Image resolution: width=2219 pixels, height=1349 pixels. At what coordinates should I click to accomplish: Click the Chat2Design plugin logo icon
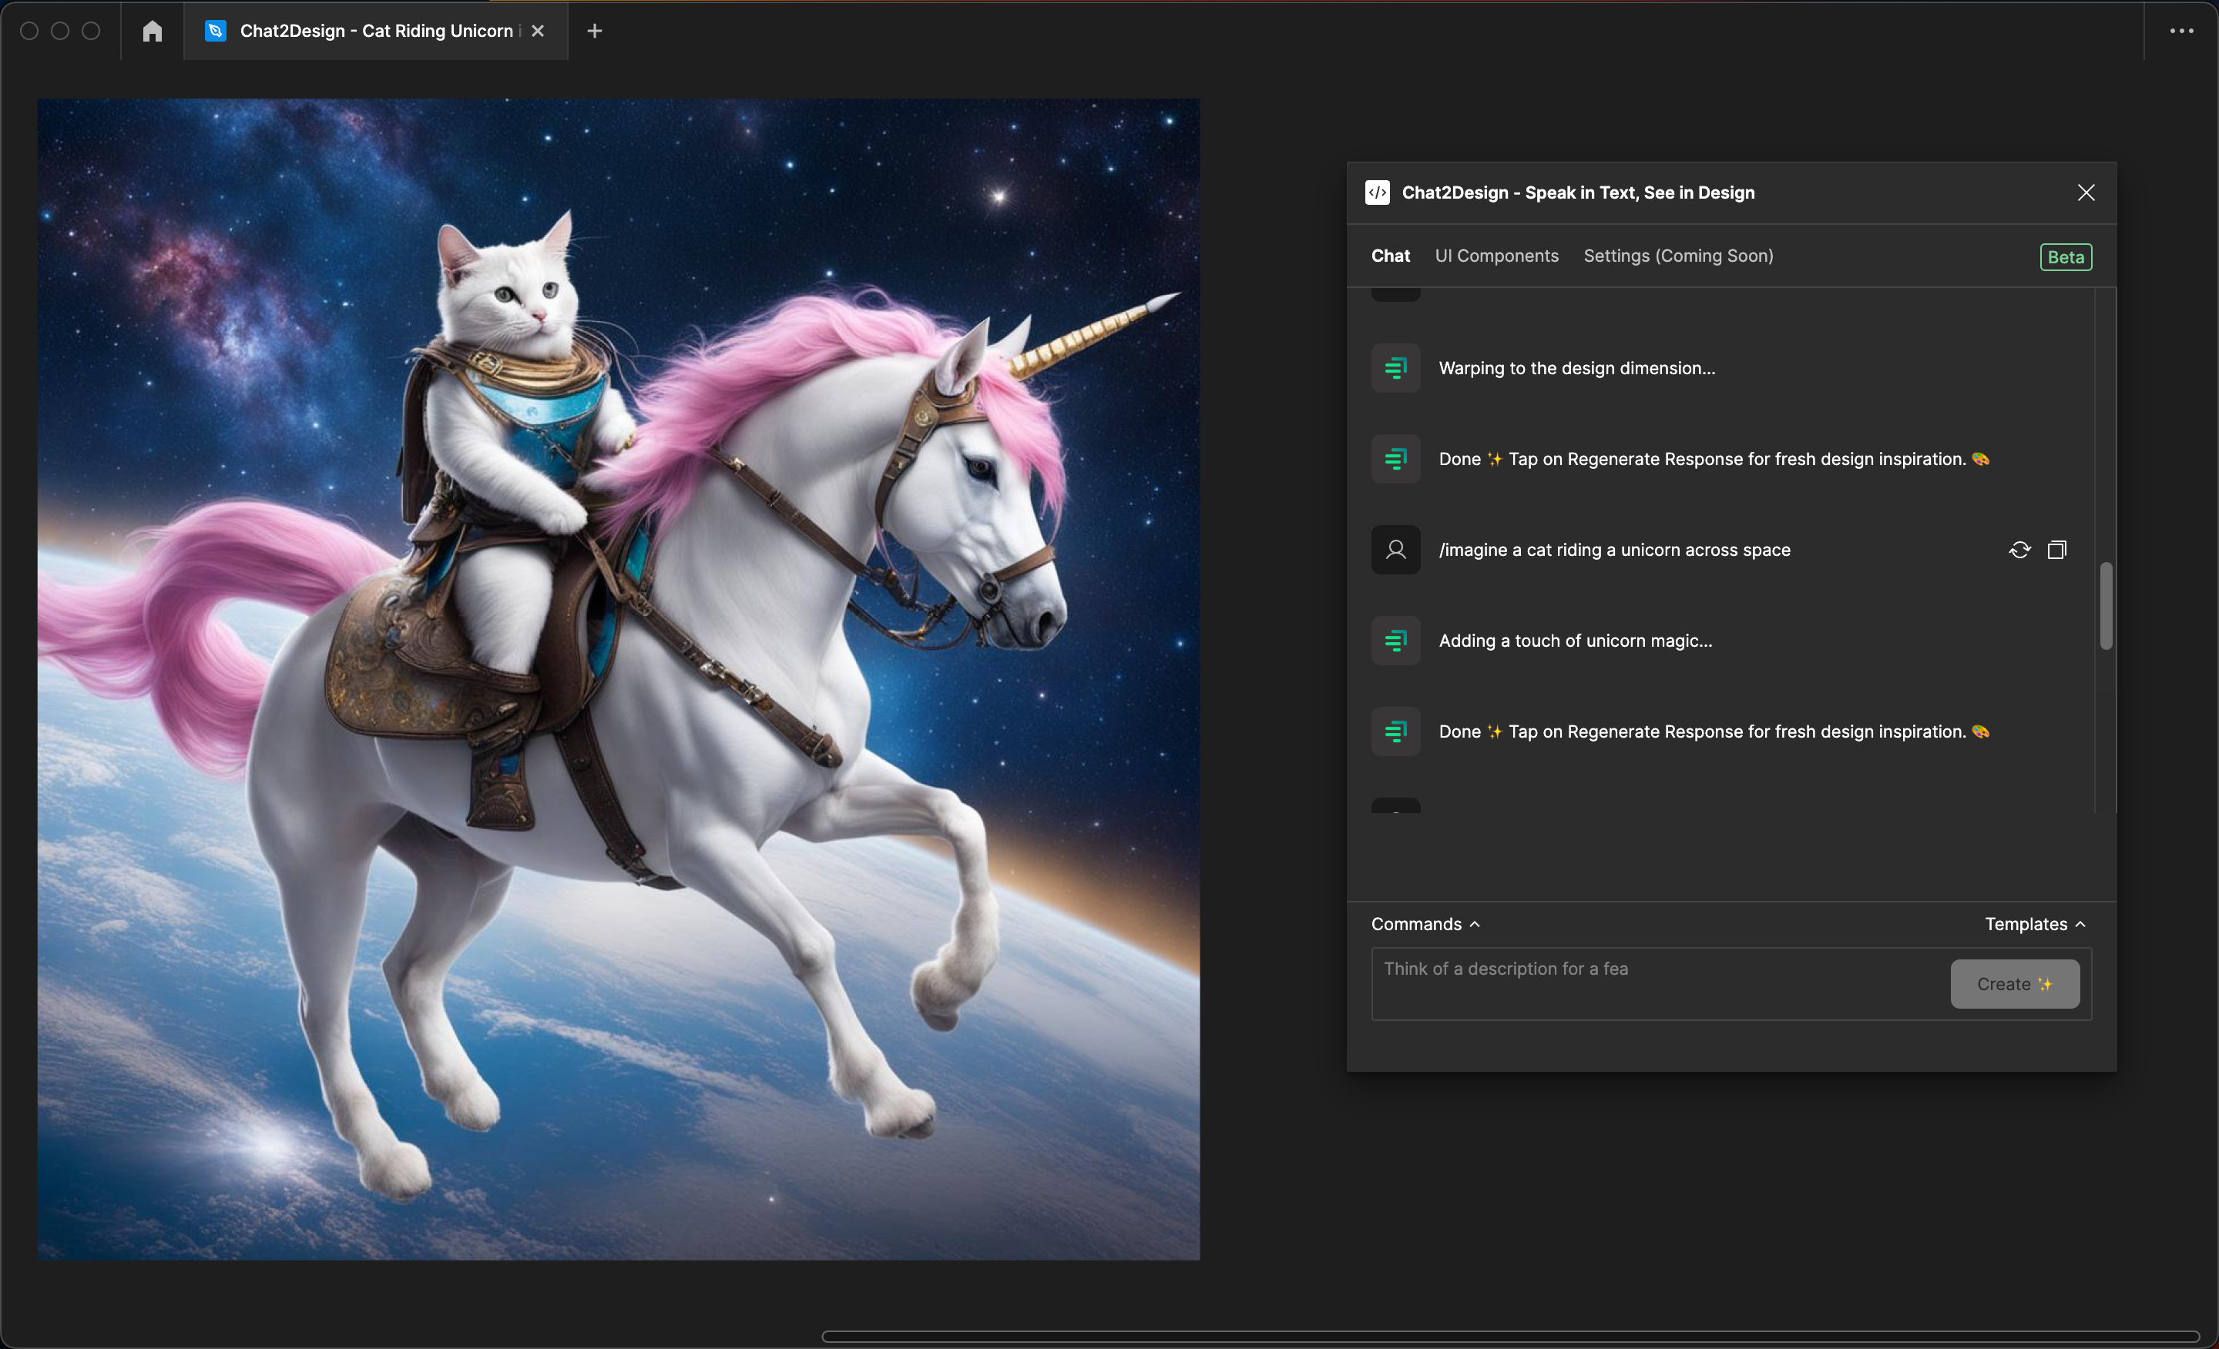click(x=1377, y=192)
